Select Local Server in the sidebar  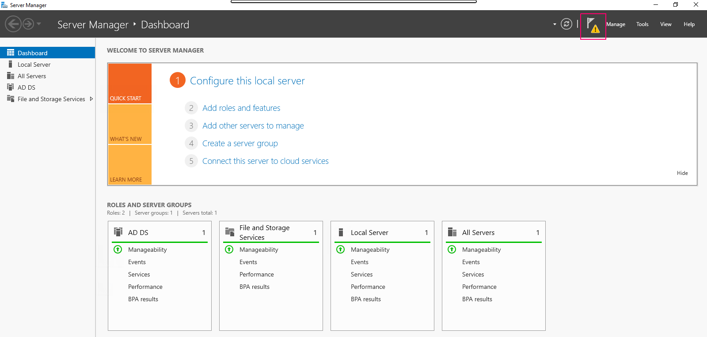pyautogui.click(x=47, y=64)
